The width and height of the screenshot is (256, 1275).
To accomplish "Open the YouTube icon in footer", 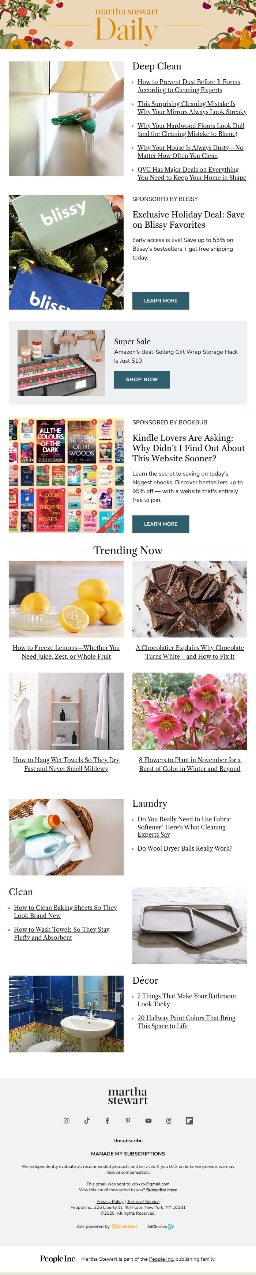I will [148, 1121].
